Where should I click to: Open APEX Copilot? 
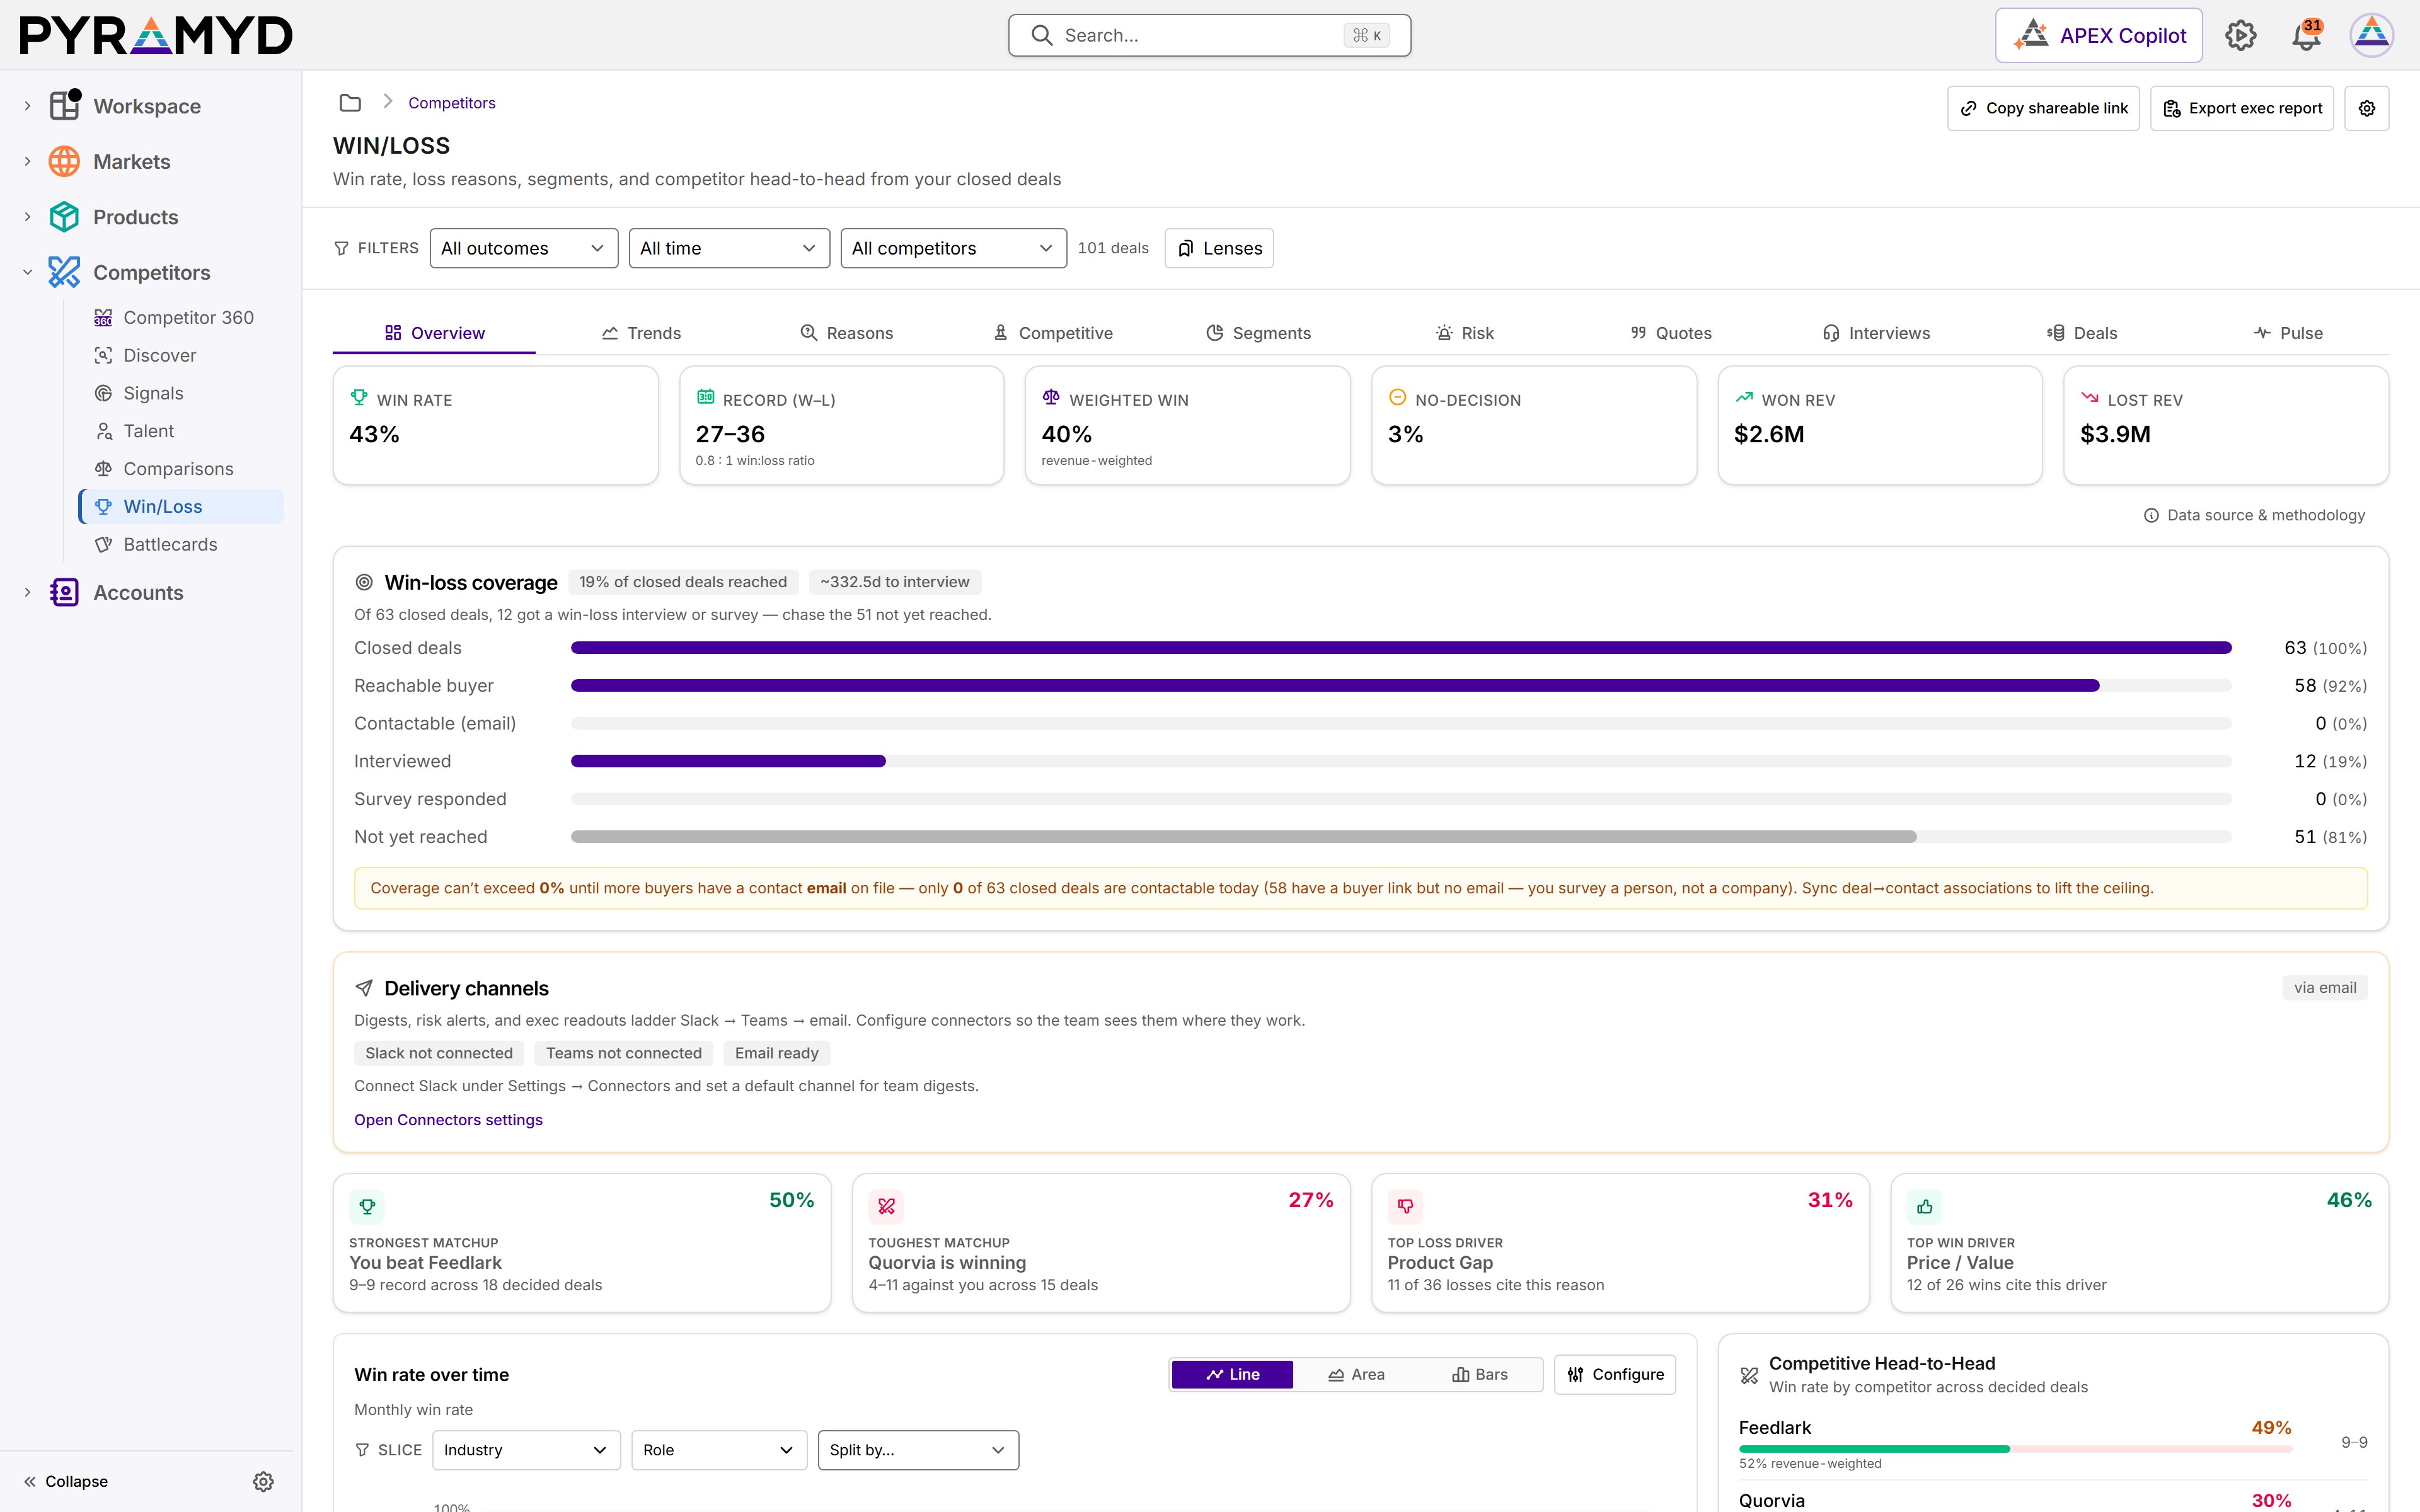click(2098, 35)
